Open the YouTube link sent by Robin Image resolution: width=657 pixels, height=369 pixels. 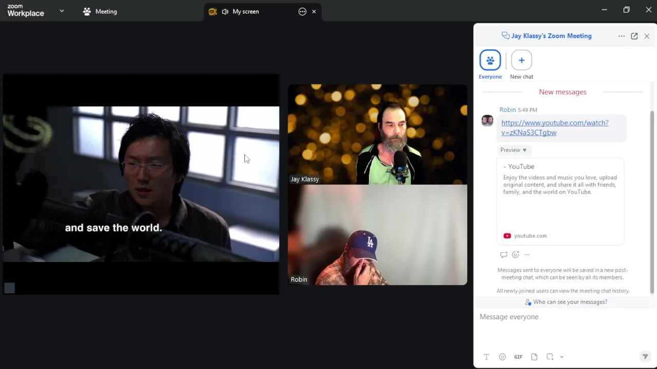click(x=555, y=128)
